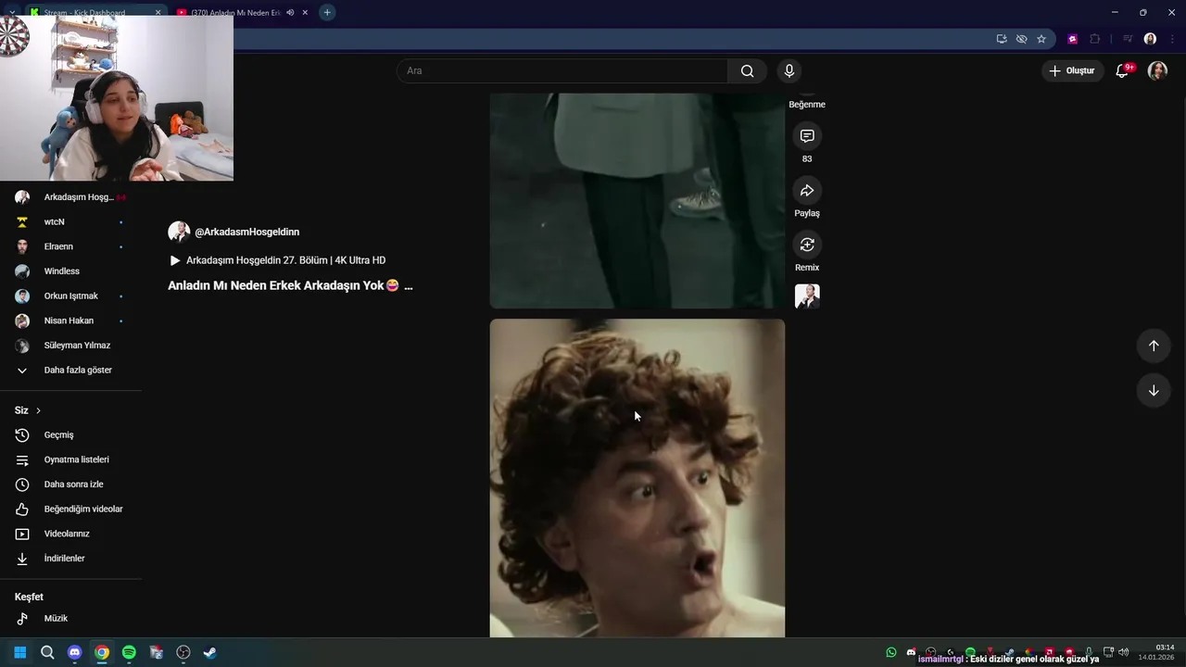This screenshot has height=667, width=1186.
Task: Mute audio on the YouTube browser tab
Action: point(290,13)
